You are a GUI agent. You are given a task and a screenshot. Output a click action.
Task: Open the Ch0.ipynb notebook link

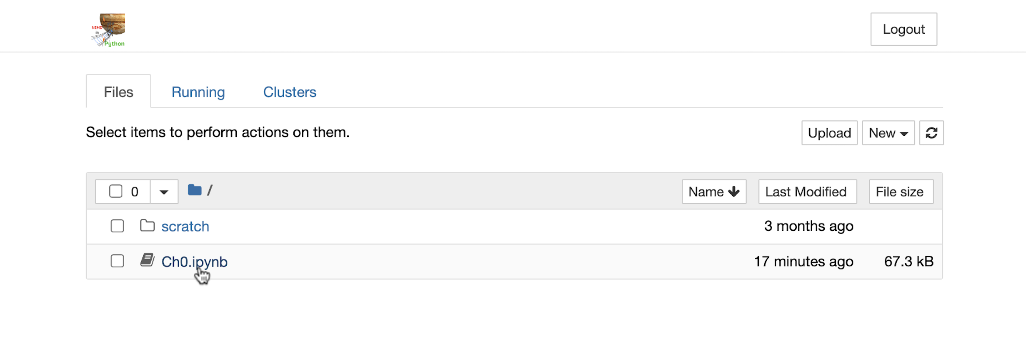(194, 262)
